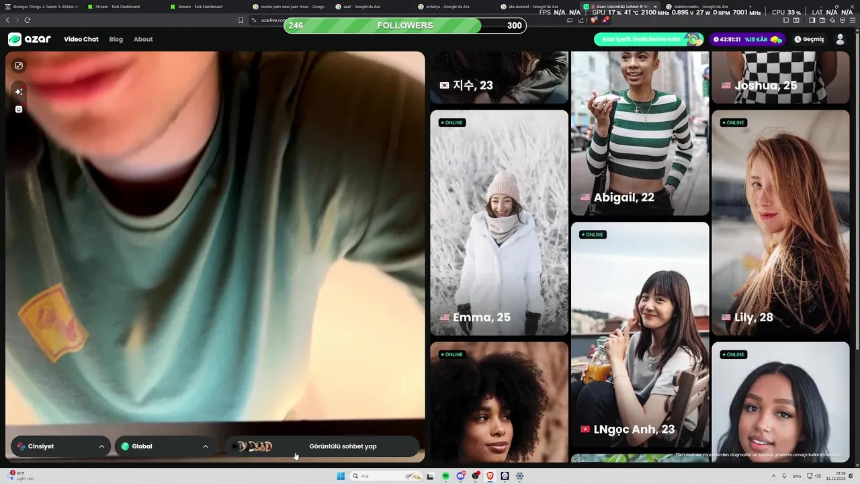Open the weather Light rain widget
The height and width of the screenshot is (484, 860).
coord(20,476)
